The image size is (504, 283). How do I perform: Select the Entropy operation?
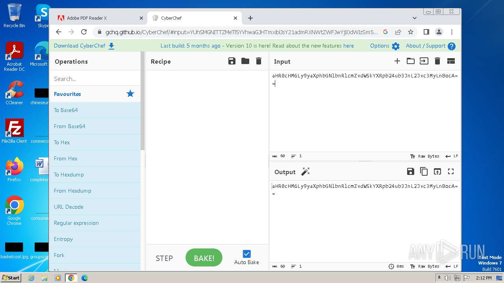[x=95, y=239]
